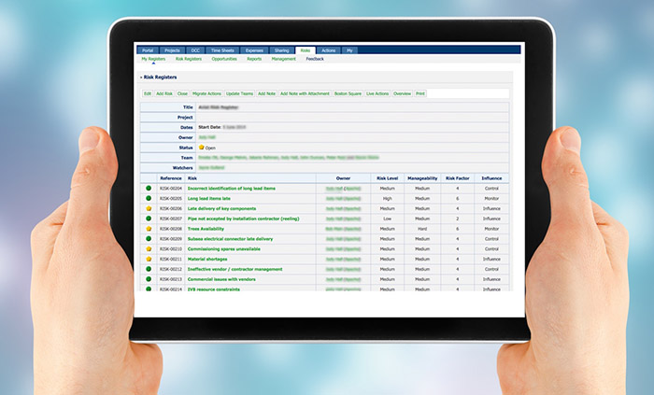
Task: Open the My tab
Action: click(x=349, y=50)
